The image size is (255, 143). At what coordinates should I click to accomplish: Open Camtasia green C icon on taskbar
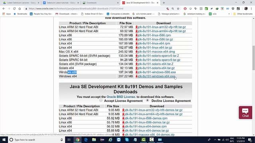(143, 139)
